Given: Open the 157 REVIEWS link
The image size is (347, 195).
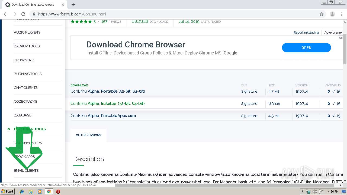Looking at the screenshot, I should click(x=111, y=22).
